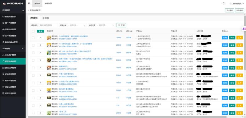Click the purple floating icon at right edge
This screenshot has width=246, height=118.
244,29
